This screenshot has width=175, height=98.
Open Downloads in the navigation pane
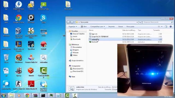click(x=77, y=39)
